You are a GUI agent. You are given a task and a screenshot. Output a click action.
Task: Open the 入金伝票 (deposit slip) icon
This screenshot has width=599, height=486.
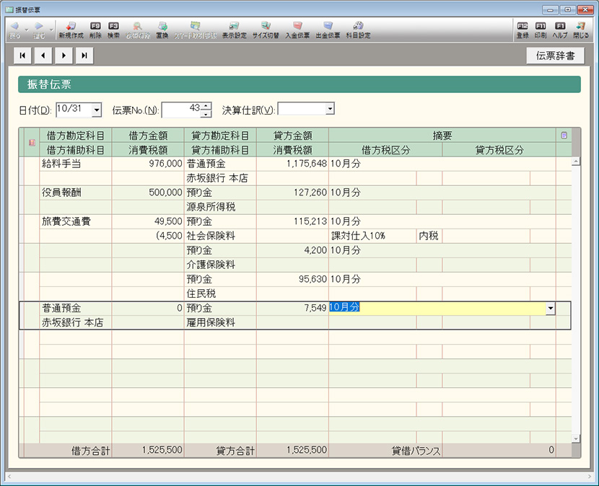point(297,29)
